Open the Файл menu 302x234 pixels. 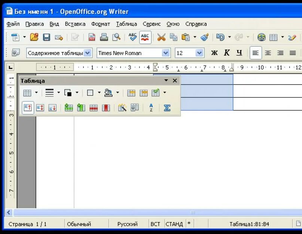point(13,24)
